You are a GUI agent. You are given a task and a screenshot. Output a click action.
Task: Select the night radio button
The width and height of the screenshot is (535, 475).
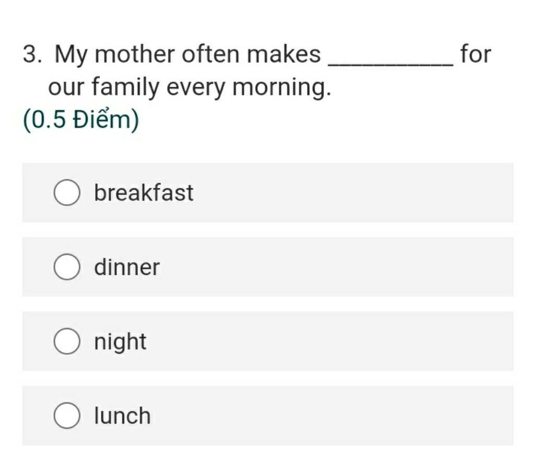[x=67, y=341]
